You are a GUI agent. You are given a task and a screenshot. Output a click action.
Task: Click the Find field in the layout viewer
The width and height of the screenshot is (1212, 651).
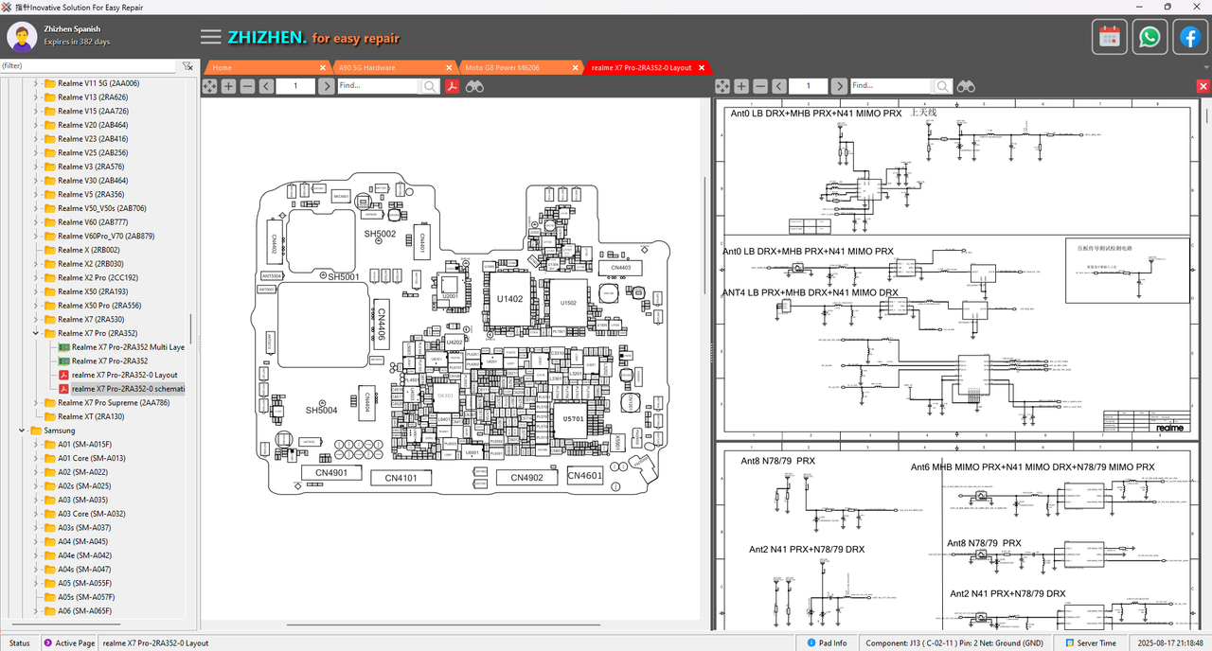(379, 86)
